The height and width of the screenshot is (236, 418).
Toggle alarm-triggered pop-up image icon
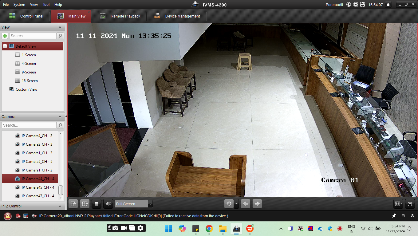[26, 216]
